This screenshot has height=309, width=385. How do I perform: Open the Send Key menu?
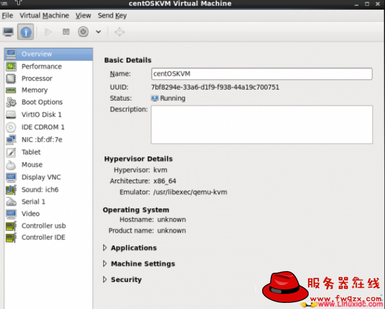click(x=112, y=15)
